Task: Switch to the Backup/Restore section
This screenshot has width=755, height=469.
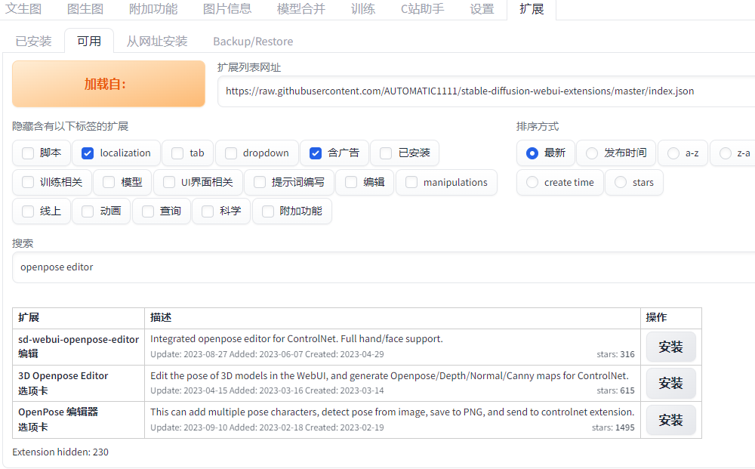Action: point(253,42)
